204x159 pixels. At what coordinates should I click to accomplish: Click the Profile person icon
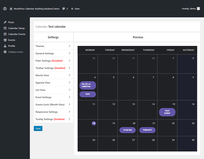[5, 46]
